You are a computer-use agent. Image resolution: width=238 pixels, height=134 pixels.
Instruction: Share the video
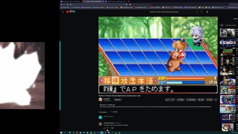click(181, 100)
